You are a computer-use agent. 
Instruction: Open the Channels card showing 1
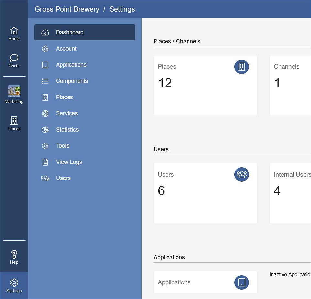tap(290, 86)
